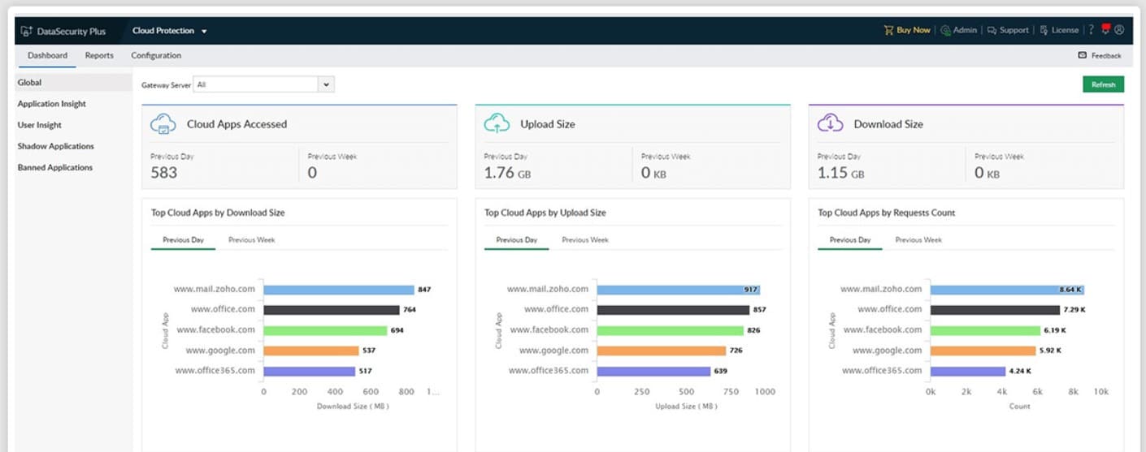Switch to the Reports tab
This screenshot has width=1146, height=452.
(x=99, y=55)
